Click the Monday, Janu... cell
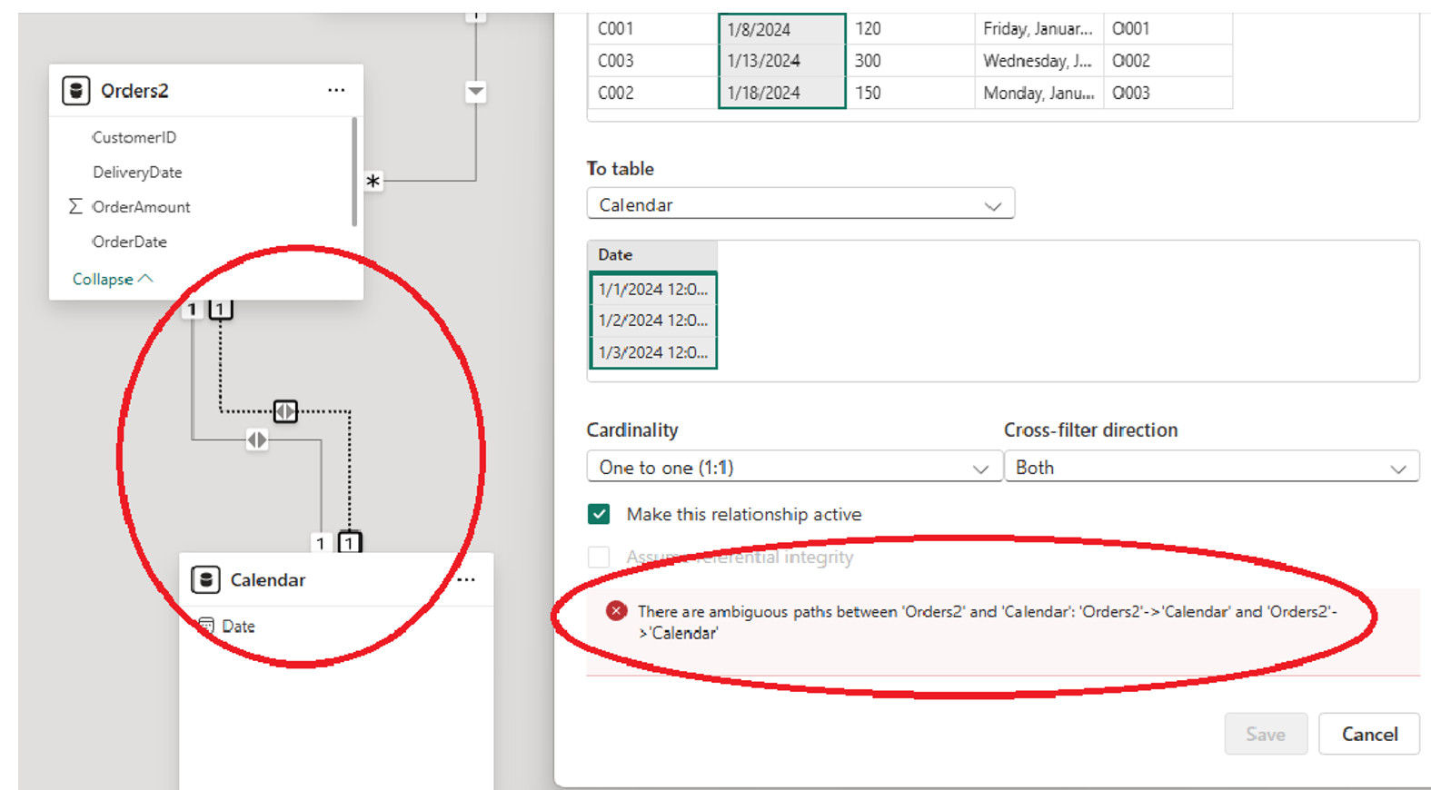Viewport: 1431px width, 790px height. 1039,93
